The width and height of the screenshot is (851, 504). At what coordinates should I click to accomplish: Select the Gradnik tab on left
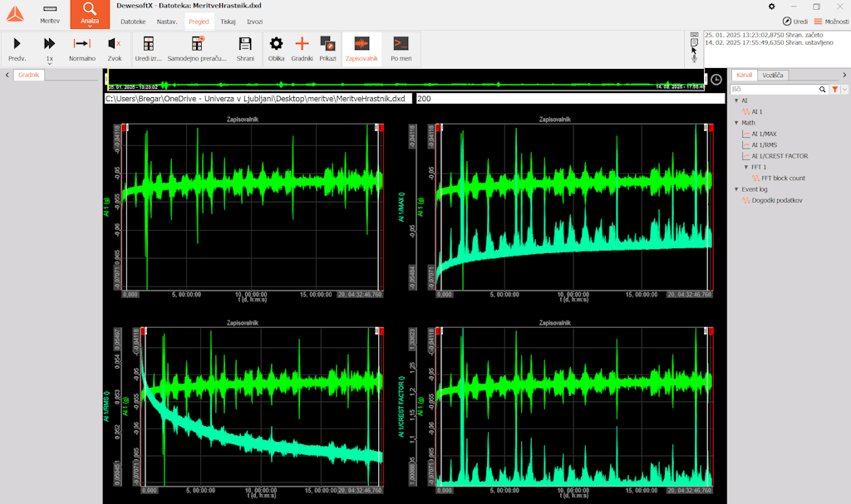click(28, 75)
